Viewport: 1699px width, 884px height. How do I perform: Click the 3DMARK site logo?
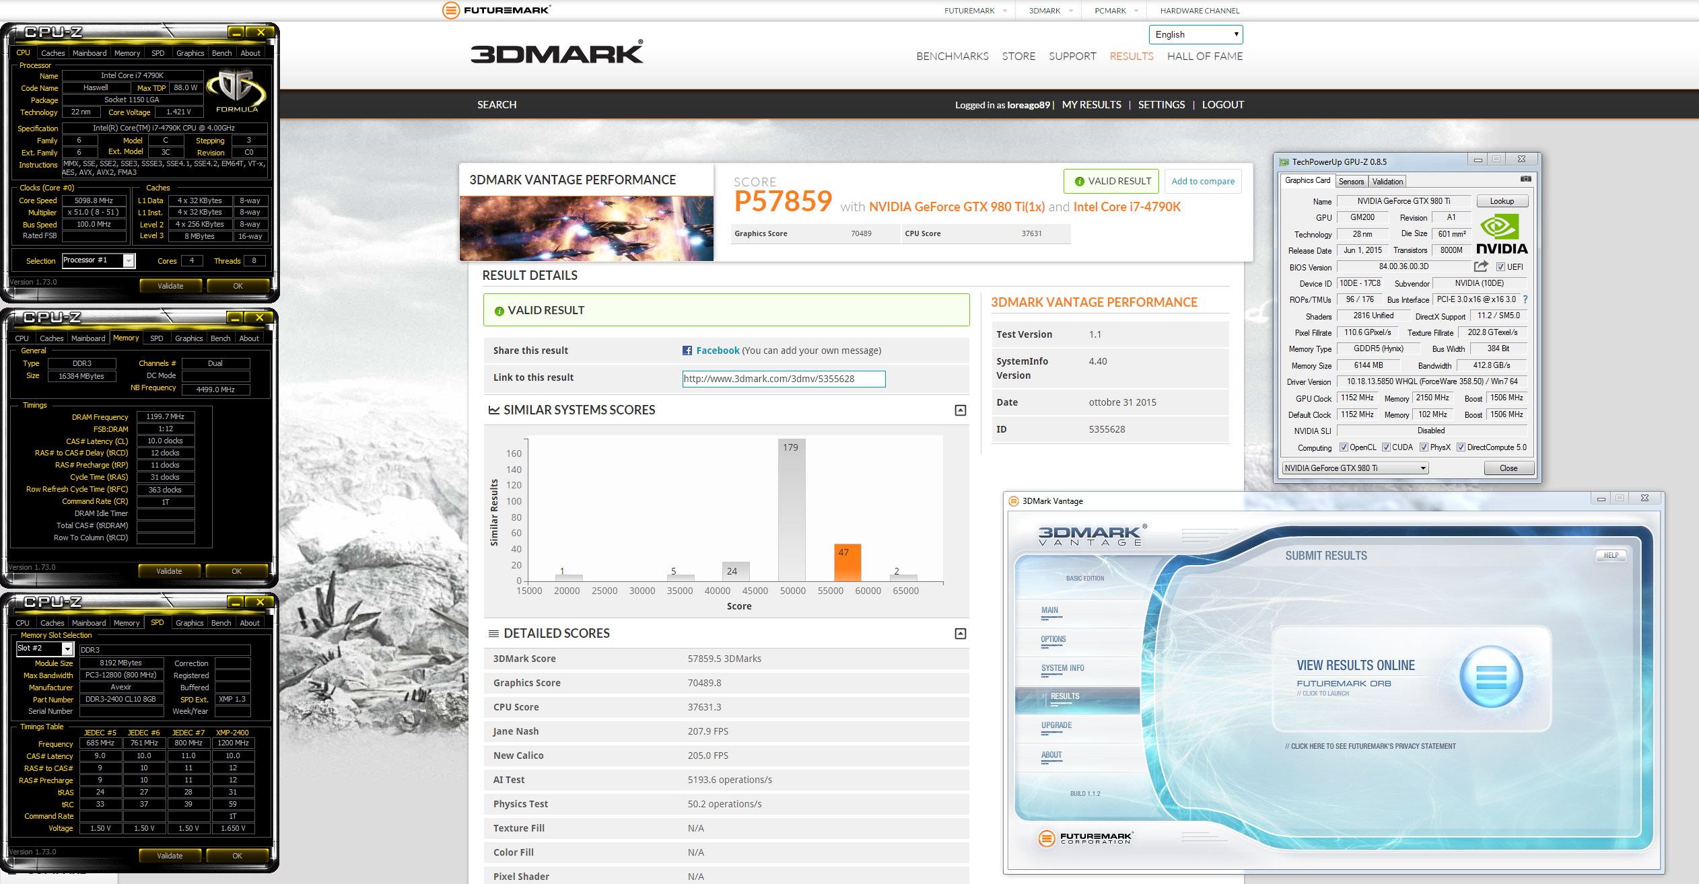tap(557, 52)
